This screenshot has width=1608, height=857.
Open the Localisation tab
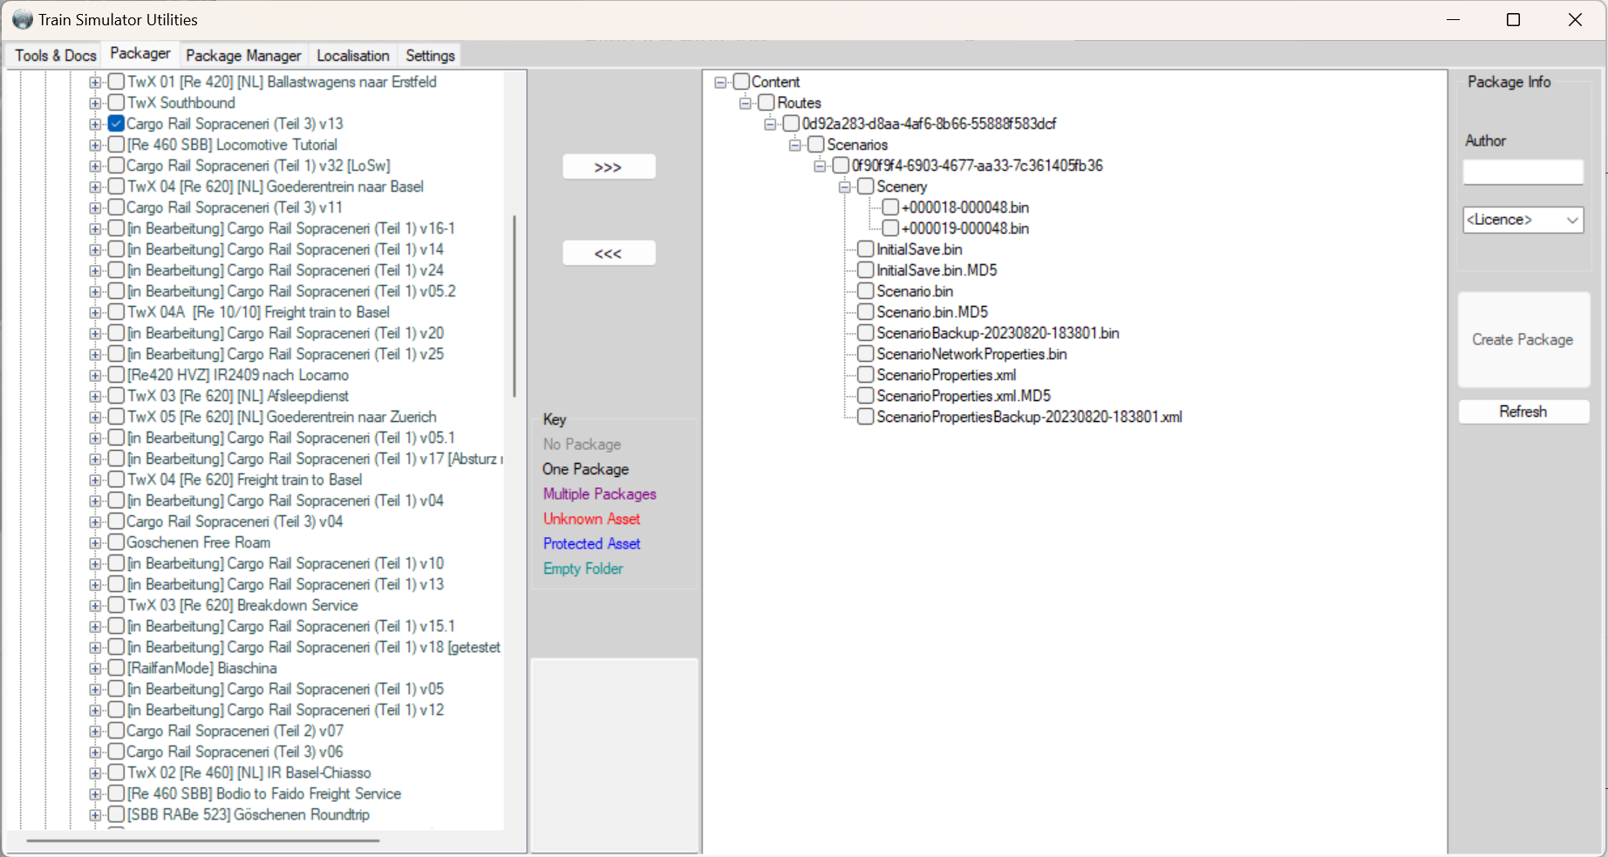click(x=353, y=56)
